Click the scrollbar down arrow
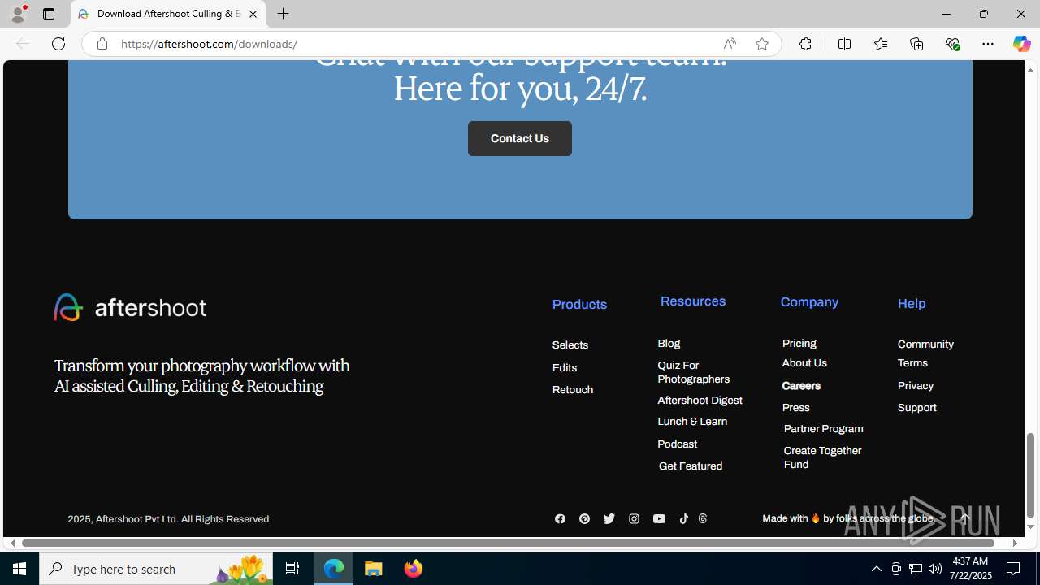This screenshot has height=585, width=1040. pyautogui.click(x=1031, y=527)
